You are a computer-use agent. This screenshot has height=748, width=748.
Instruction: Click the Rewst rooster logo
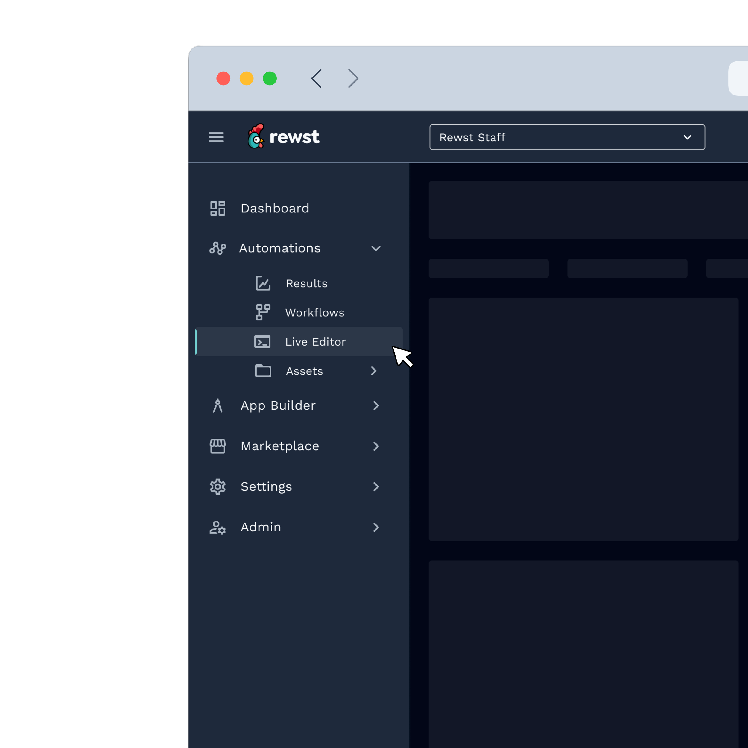(x=256, y=136)
